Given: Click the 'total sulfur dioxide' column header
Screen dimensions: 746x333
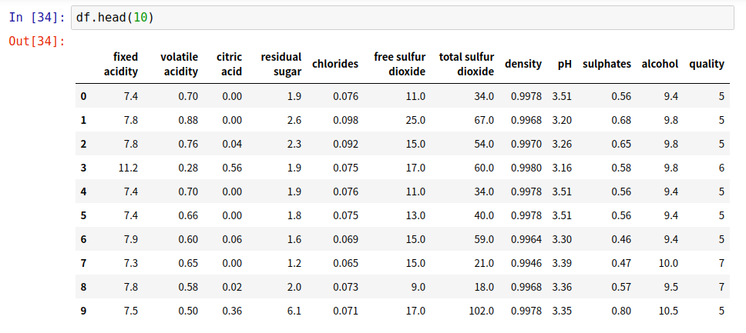Looking at the screenshot, I should pyautogui.click(x=466, y=64).
